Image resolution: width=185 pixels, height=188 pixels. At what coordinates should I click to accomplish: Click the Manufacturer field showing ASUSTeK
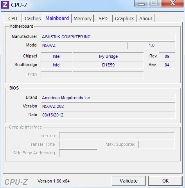[108, 37]
